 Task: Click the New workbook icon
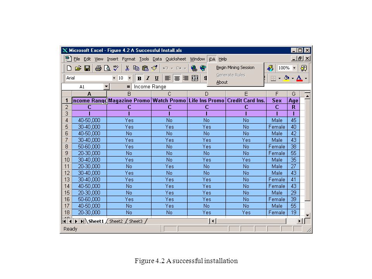[x=69, y=68]
